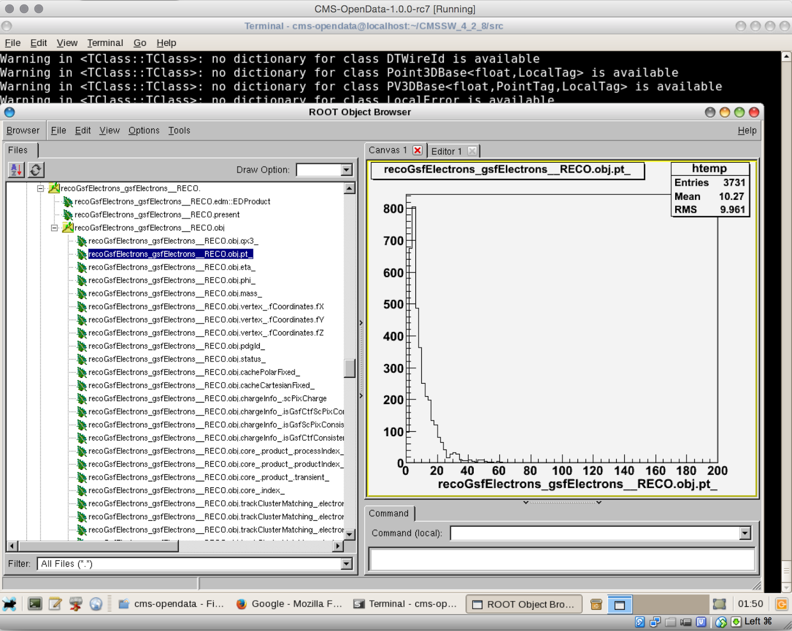Click leaf icon of RECO.obj.pdgId_ branch

coord(82,346)
